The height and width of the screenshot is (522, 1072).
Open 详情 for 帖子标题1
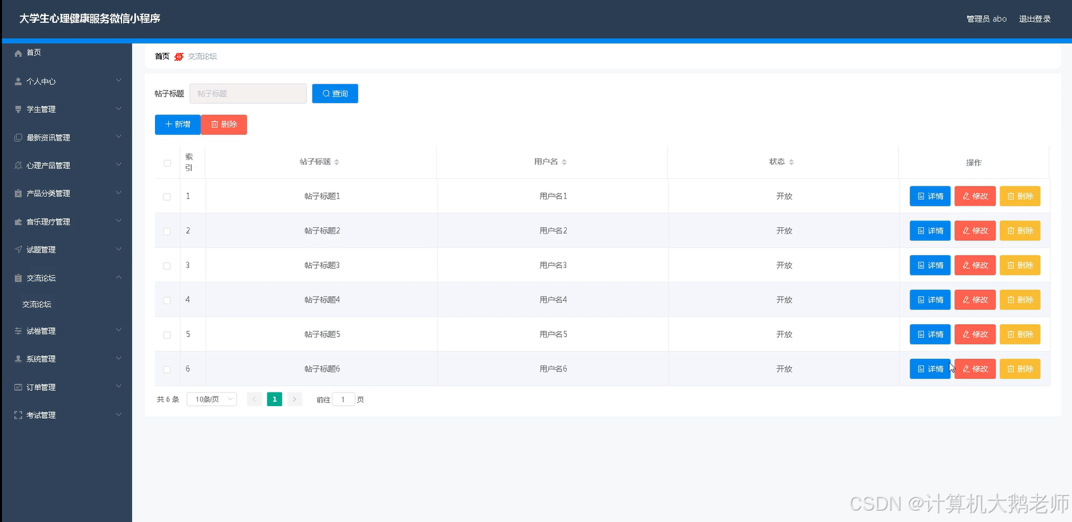[x=930, y=196]
